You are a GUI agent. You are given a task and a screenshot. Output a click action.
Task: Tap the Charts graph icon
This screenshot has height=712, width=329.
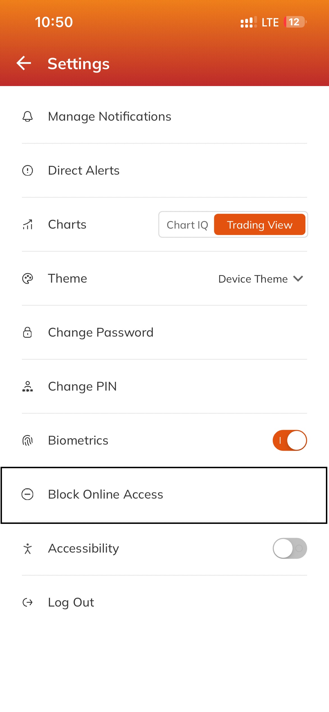pyautogui.click(x=28, y=224)
